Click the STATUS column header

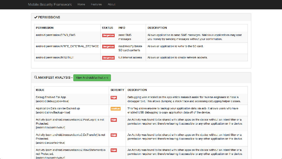click(x=107, y=28)
